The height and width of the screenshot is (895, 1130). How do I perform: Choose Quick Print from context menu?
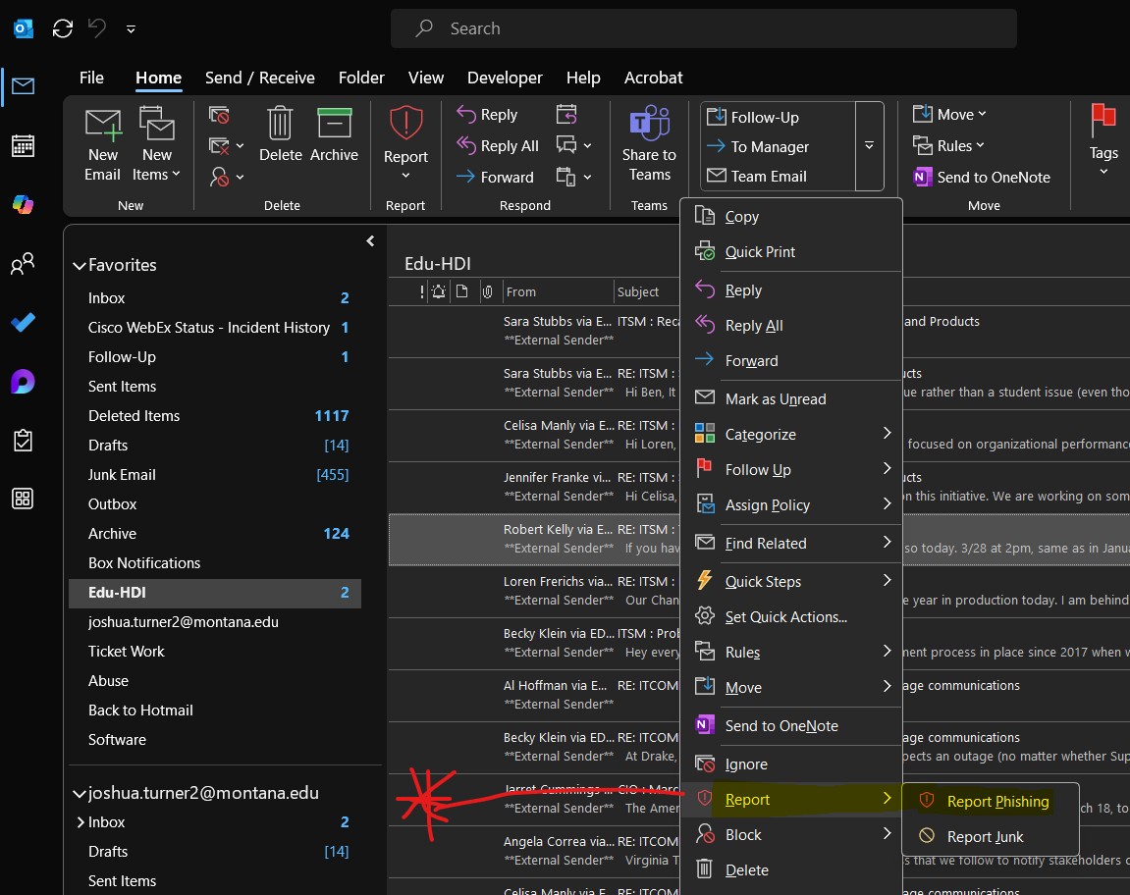790,252
